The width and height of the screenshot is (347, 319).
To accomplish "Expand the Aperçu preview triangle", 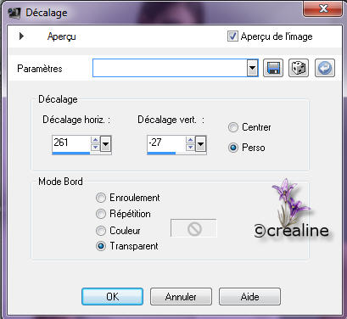I will click(21, 36).
